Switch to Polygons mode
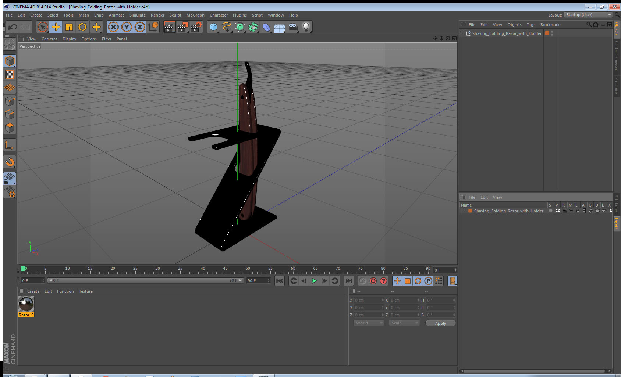 (x=10, y=128)
